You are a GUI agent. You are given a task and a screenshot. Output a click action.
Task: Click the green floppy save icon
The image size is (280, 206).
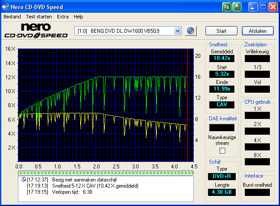coord(237,7)
